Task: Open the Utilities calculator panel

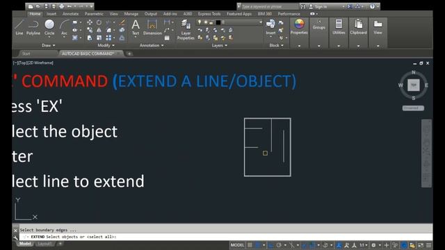Action: (x=339, y=26)
